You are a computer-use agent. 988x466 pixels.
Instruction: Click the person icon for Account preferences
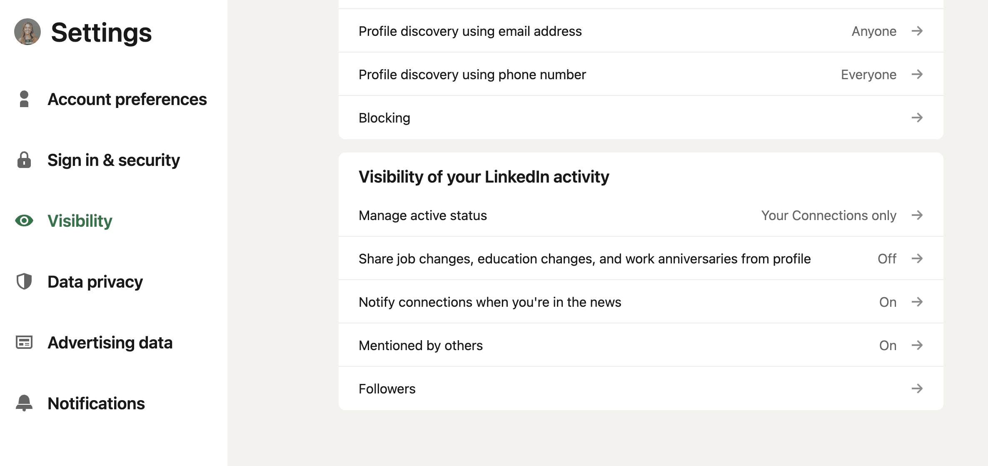click(24, 99)
